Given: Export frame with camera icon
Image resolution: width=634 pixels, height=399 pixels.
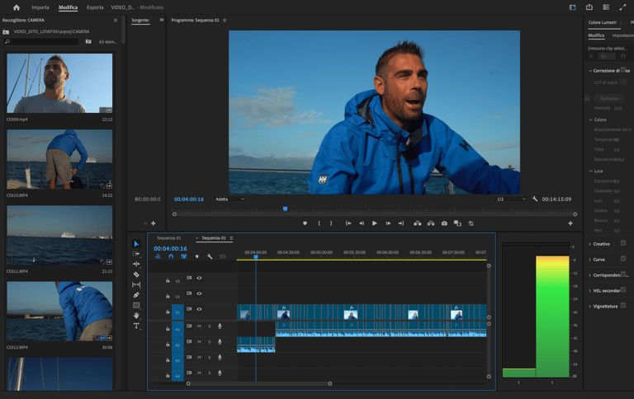Looking at the screenshot, I should point(444,223).
